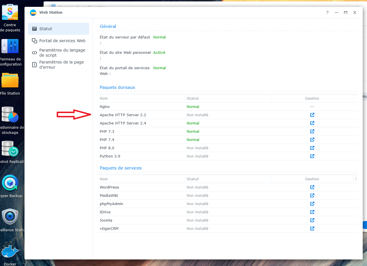367x266 pixels.
Task: Open the manage link for PHP 8.0
Action: tap(312, 148)
